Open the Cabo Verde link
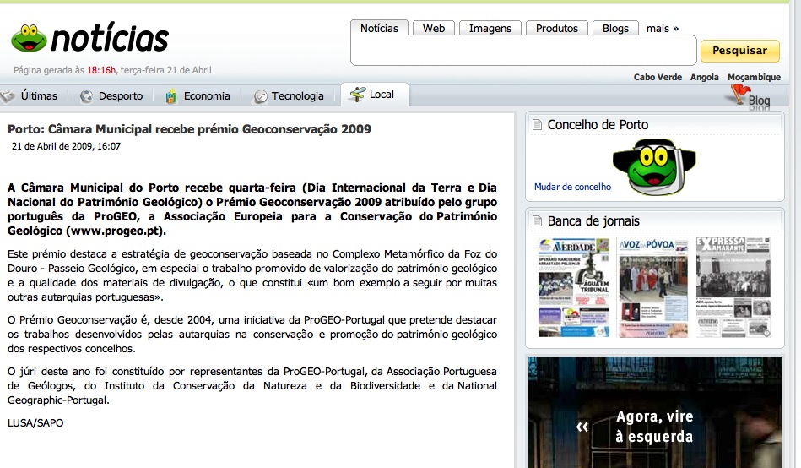 point(658,77)
